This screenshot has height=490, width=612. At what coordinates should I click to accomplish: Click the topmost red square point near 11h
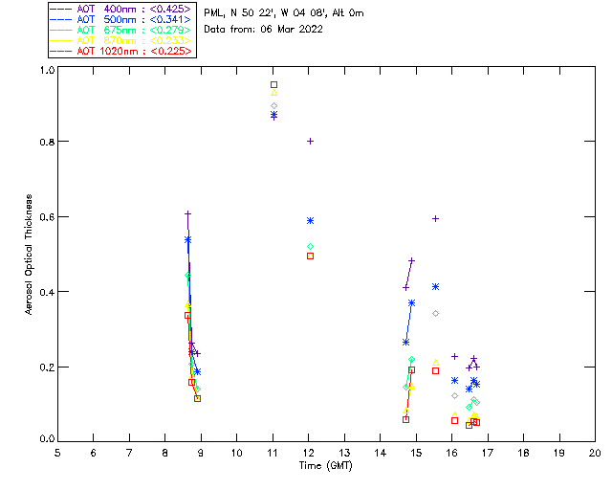pyautogui.click(x=274, y=85)
